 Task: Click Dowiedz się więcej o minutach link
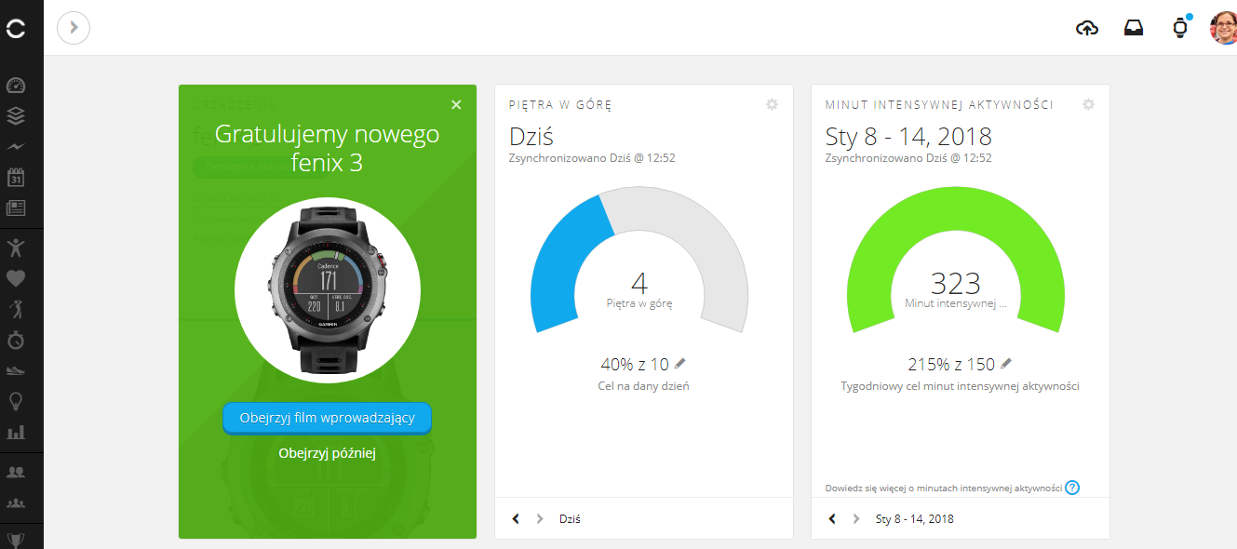pyautogui.click(x=944, y=488)
